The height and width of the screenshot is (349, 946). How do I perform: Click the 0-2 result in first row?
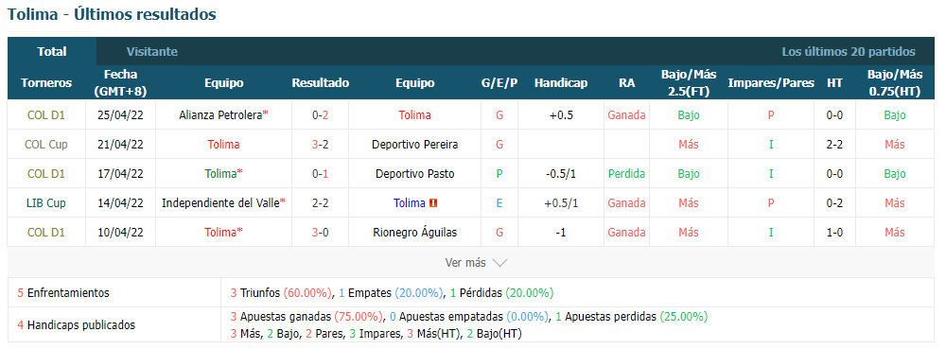pyautogui.click(x=321, y=114)
